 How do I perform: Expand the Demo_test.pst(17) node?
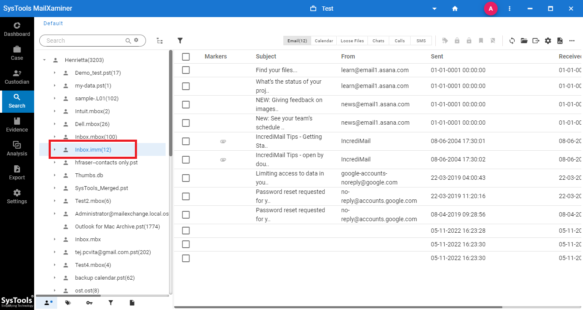[55, 73]
